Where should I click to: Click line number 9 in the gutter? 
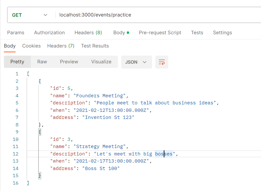pos(17,132)
